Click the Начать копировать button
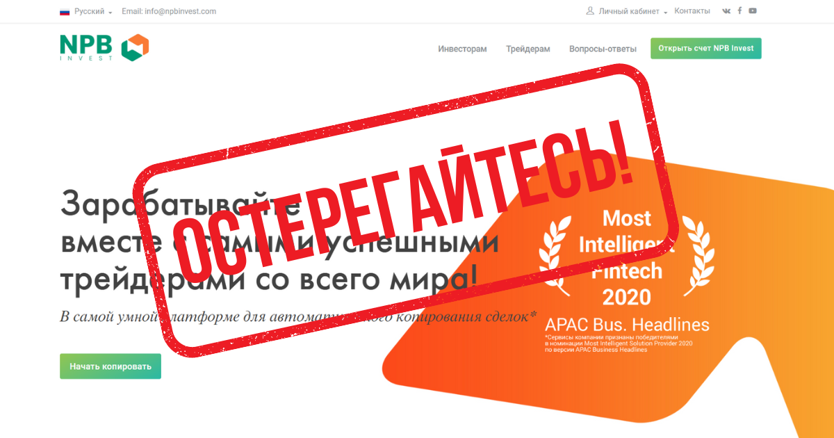Viewport: 834px width, 438px height. 111,366
